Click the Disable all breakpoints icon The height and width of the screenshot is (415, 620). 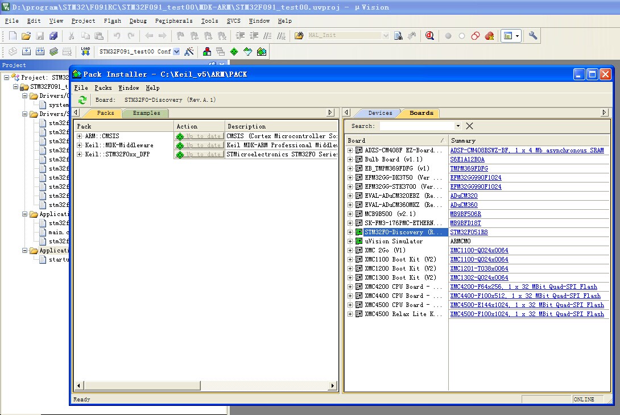coord(476,36)
